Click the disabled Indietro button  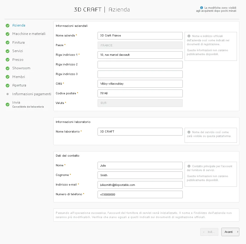pos(209,232)
